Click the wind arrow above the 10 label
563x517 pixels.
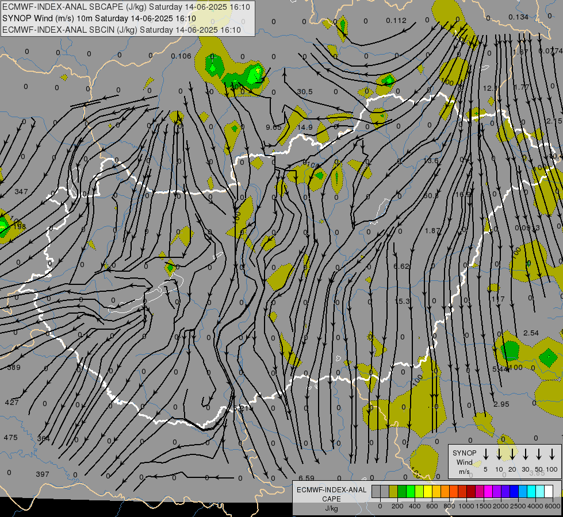tap(499, 454)
